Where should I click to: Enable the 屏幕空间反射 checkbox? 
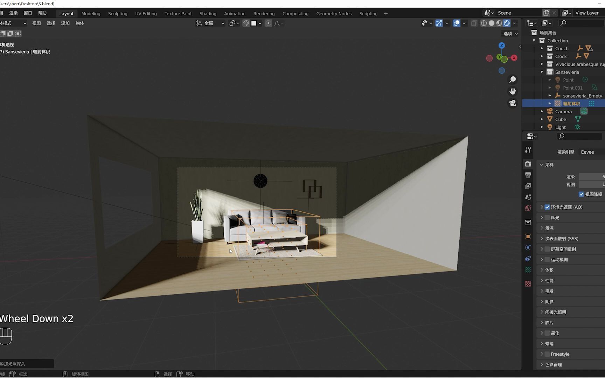coord(547,249)
